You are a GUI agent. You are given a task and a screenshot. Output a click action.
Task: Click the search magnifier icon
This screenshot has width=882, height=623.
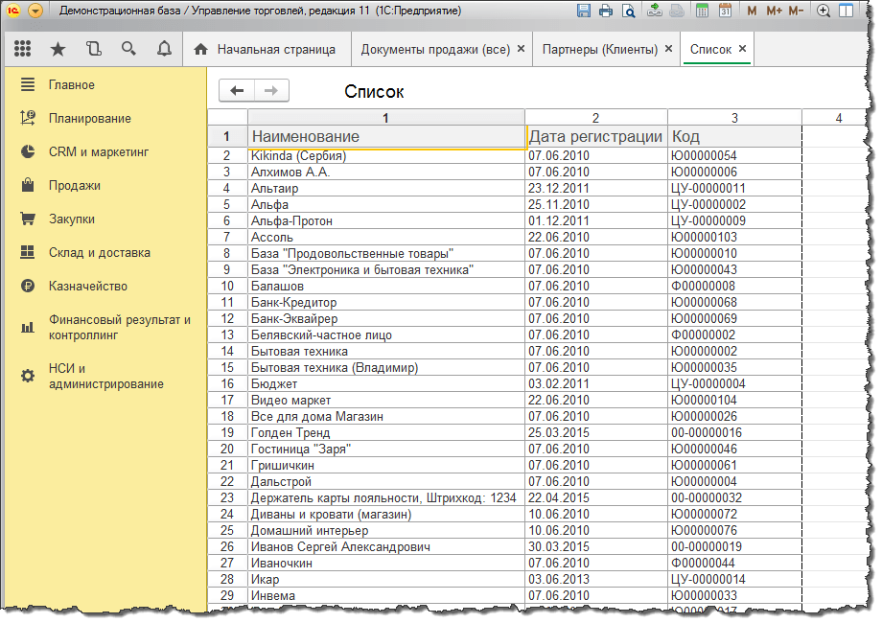click(x=128, y=49)
